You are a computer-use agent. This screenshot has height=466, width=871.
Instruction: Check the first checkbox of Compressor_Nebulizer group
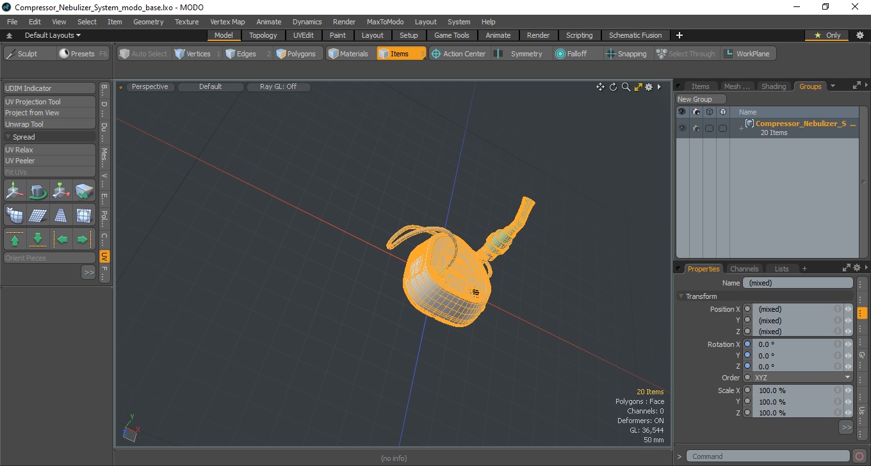click(x=709, y=128)
